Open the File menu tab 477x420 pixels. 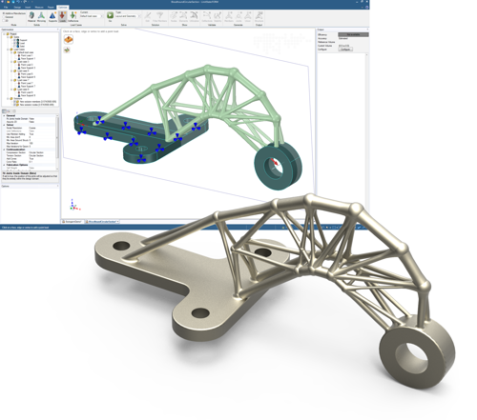coord(6,8)
